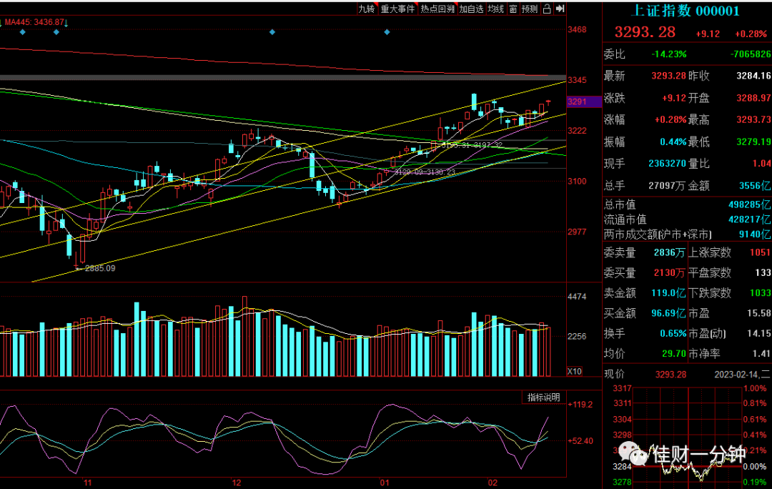Screen dimensions: 772x489
Task: Add index with 加自选 button
Action: (x=471, y=9)
